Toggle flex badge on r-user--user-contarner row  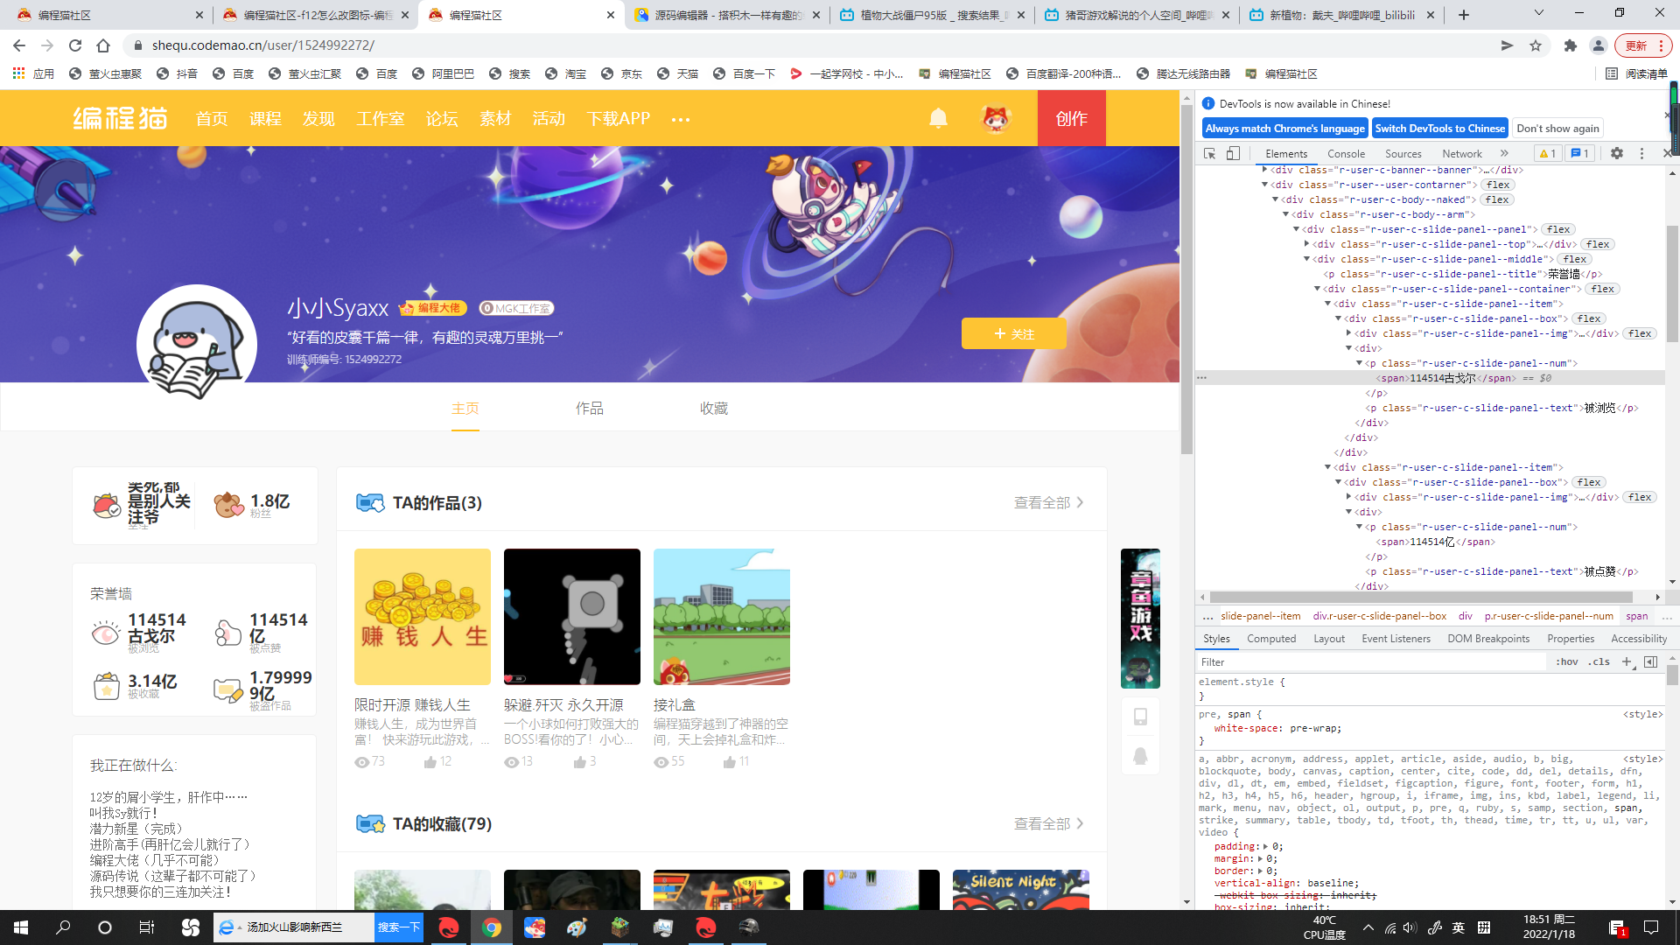click(x=1498, y=185)
